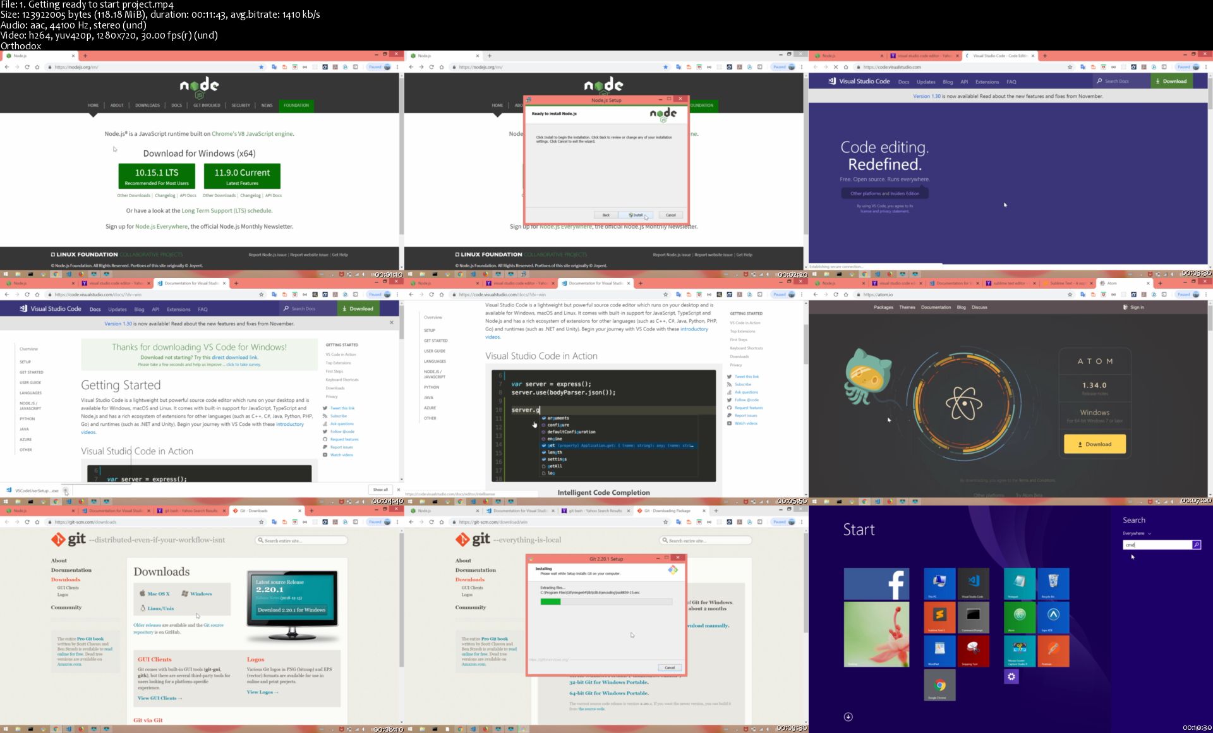Click the all-apps down arrow on Start
The height and width of the screenshot is (733, 1213).
coord(848,717)
